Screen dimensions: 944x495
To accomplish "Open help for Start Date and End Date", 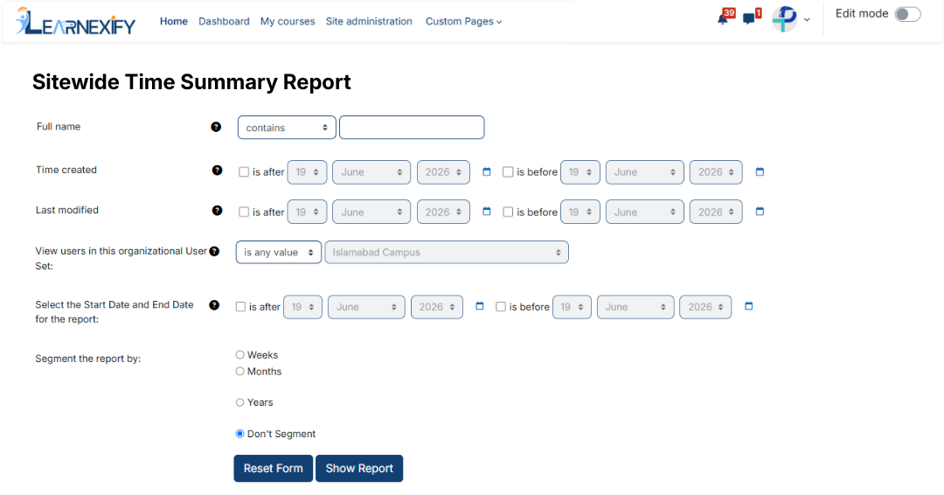I will click(x=214, y=305).
